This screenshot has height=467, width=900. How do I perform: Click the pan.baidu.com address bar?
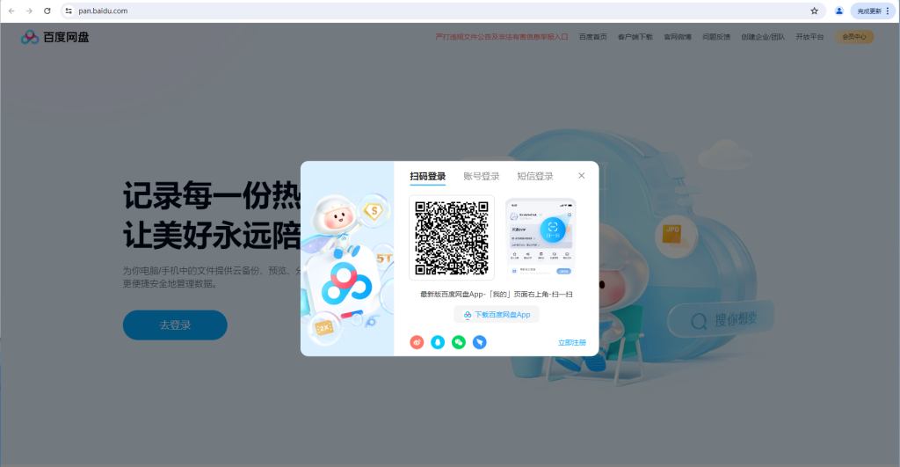pos(442,11)
